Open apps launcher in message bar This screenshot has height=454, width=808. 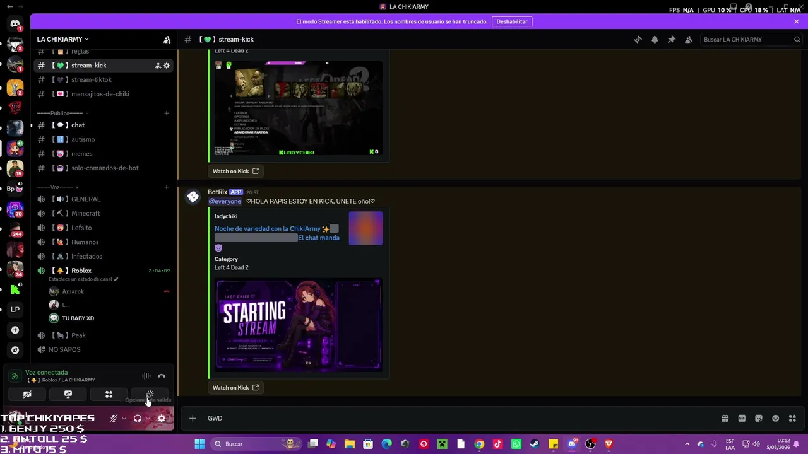click(x=793, y=418)
